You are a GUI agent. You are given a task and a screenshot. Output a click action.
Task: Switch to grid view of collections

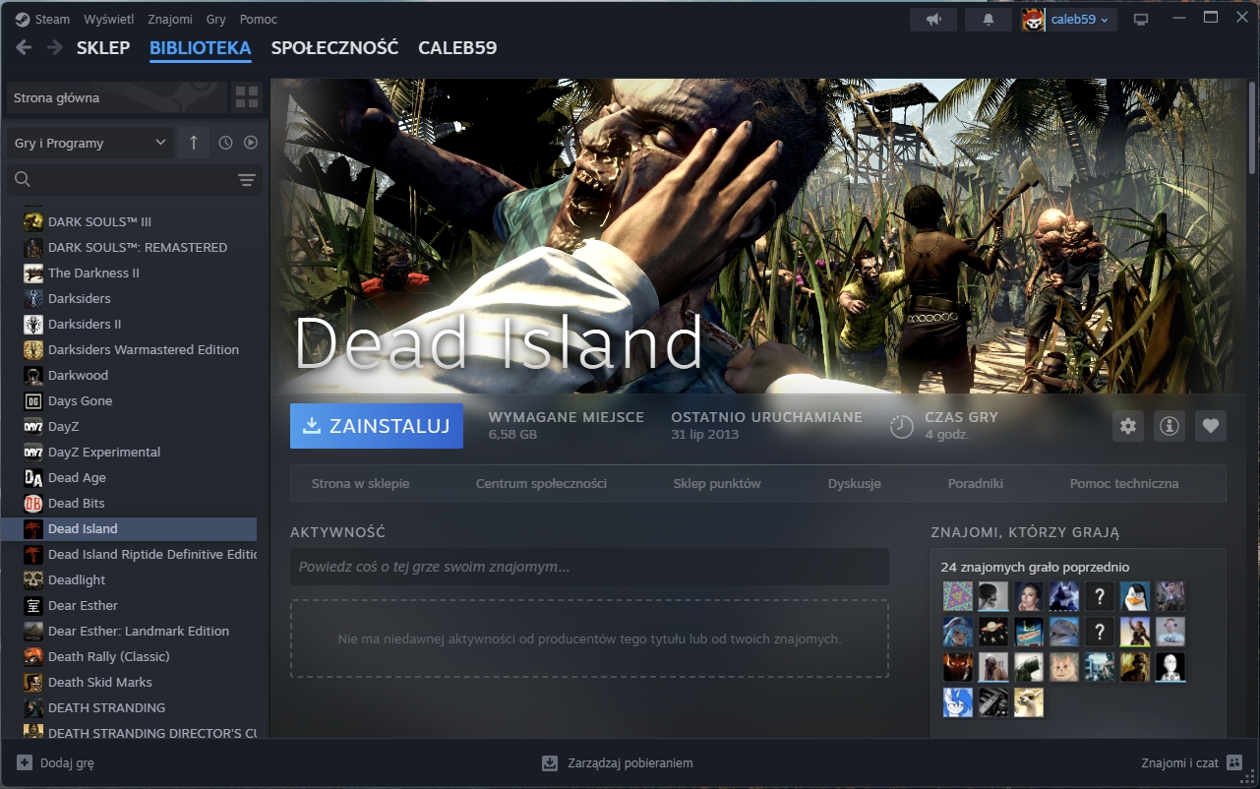247,97
